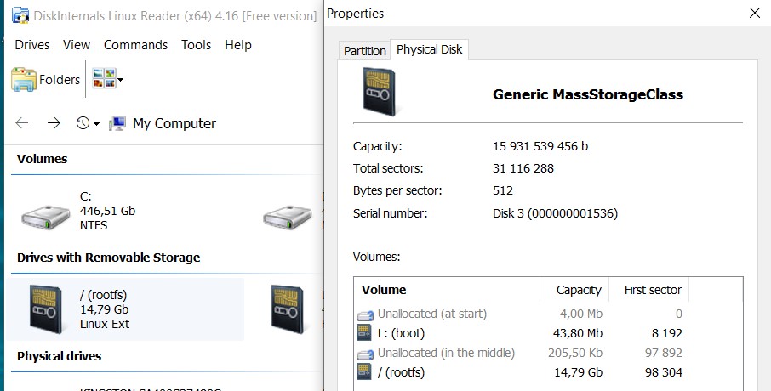771x391 pixels.
Task: Click the Generic MassStorageClass card icon
Action: tap(379, 92)
